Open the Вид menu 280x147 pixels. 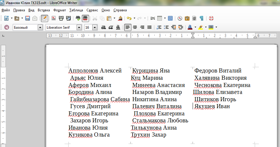click(x=31, y=10)
